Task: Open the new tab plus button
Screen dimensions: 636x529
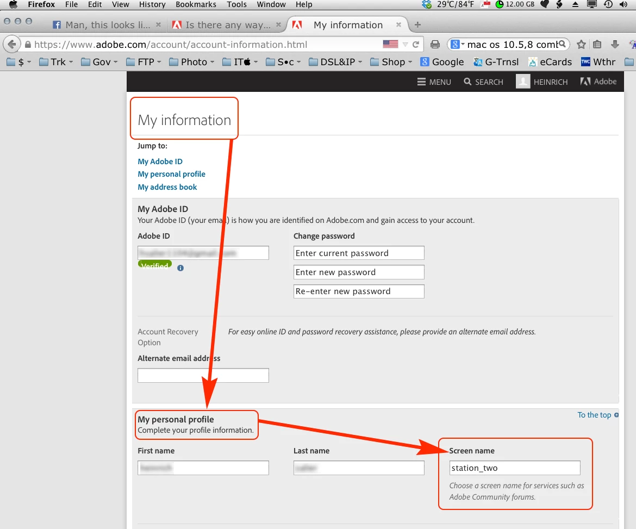Action: tap(417, 25)
